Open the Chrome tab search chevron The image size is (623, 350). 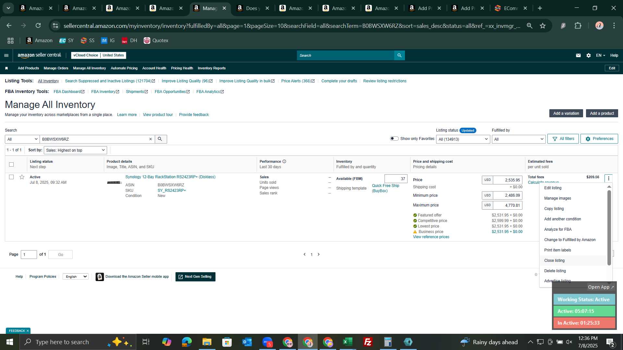(8, 8)
